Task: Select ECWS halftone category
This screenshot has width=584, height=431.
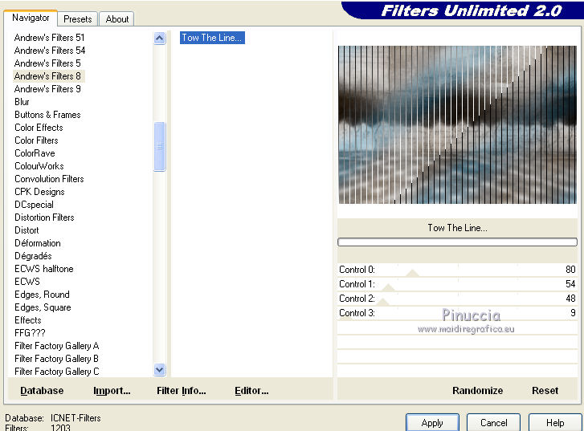Action: tap(44, 269)
